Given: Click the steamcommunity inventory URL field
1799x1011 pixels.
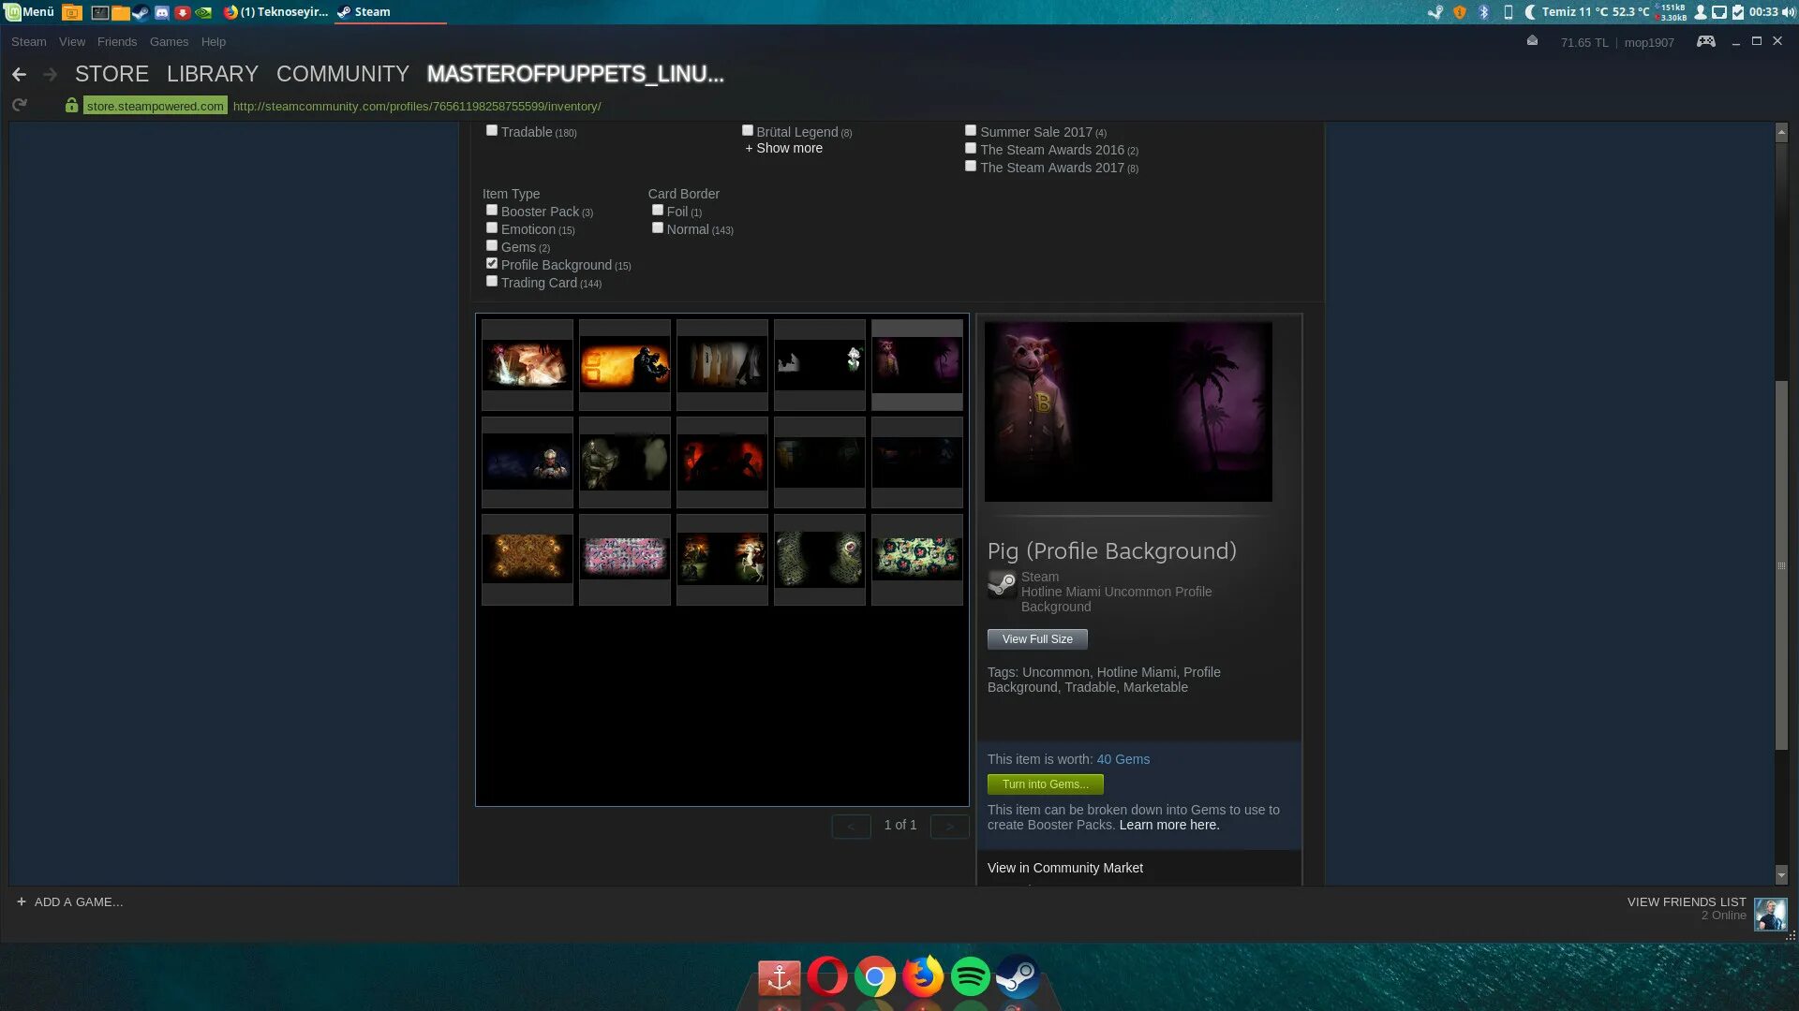Looking at the screenshot, I should click(x=417, y=106).
